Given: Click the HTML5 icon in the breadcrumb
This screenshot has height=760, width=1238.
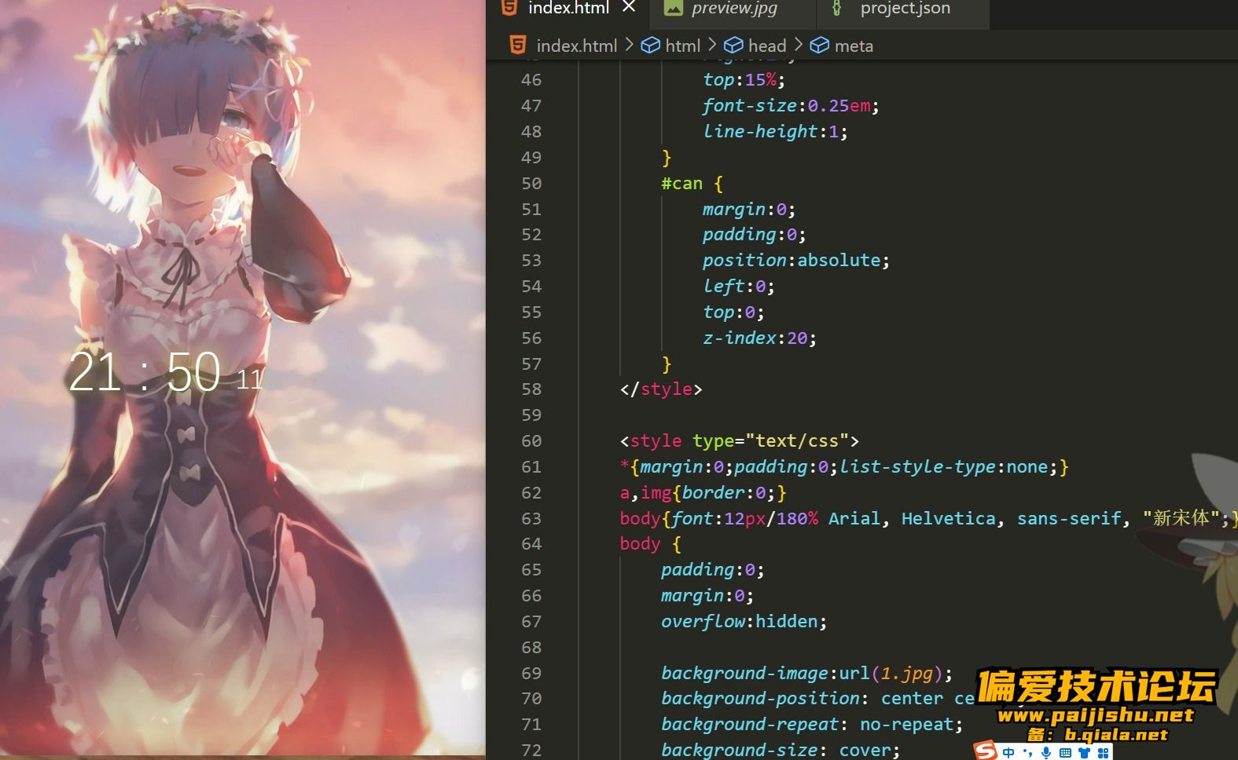Looking at the screenshot, I should 517,45.
